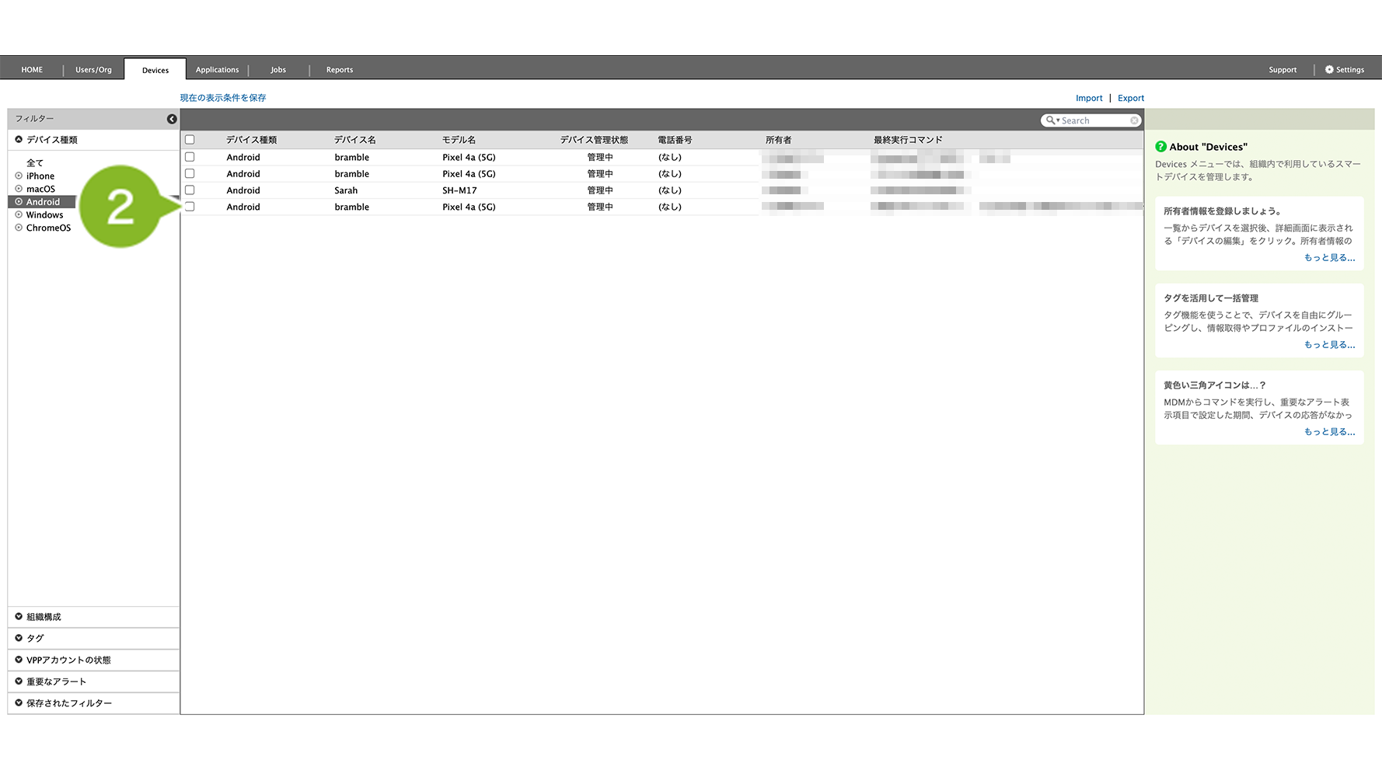Click 現在の表示条件を保存 link

(223, 98)
